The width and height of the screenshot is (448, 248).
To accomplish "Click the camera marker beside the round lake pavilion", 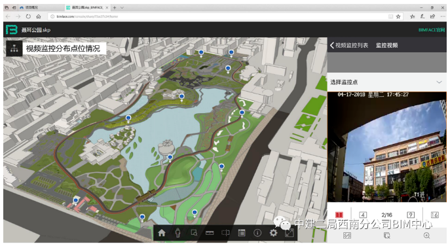I will 170,157.
